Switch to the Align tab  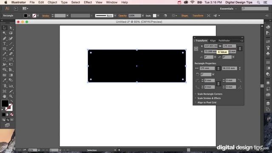tap(213, 41)
